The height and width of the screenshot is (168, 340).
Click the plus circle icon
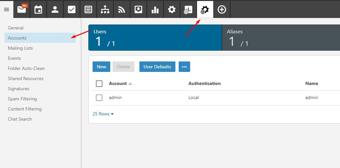[222, 9]
